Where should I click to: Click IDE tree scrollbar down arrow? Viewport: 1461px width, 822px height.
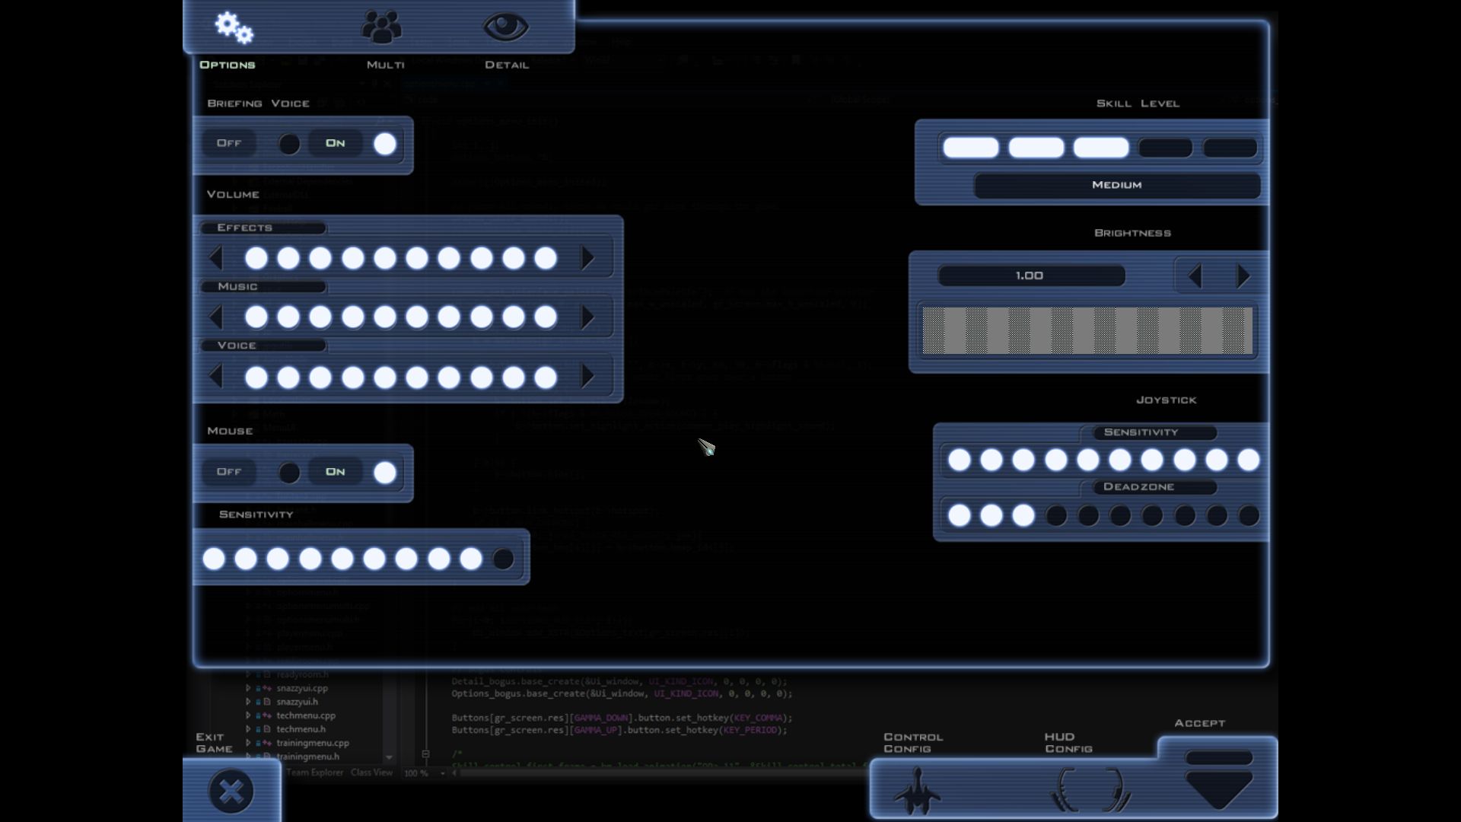coord(389,757)
